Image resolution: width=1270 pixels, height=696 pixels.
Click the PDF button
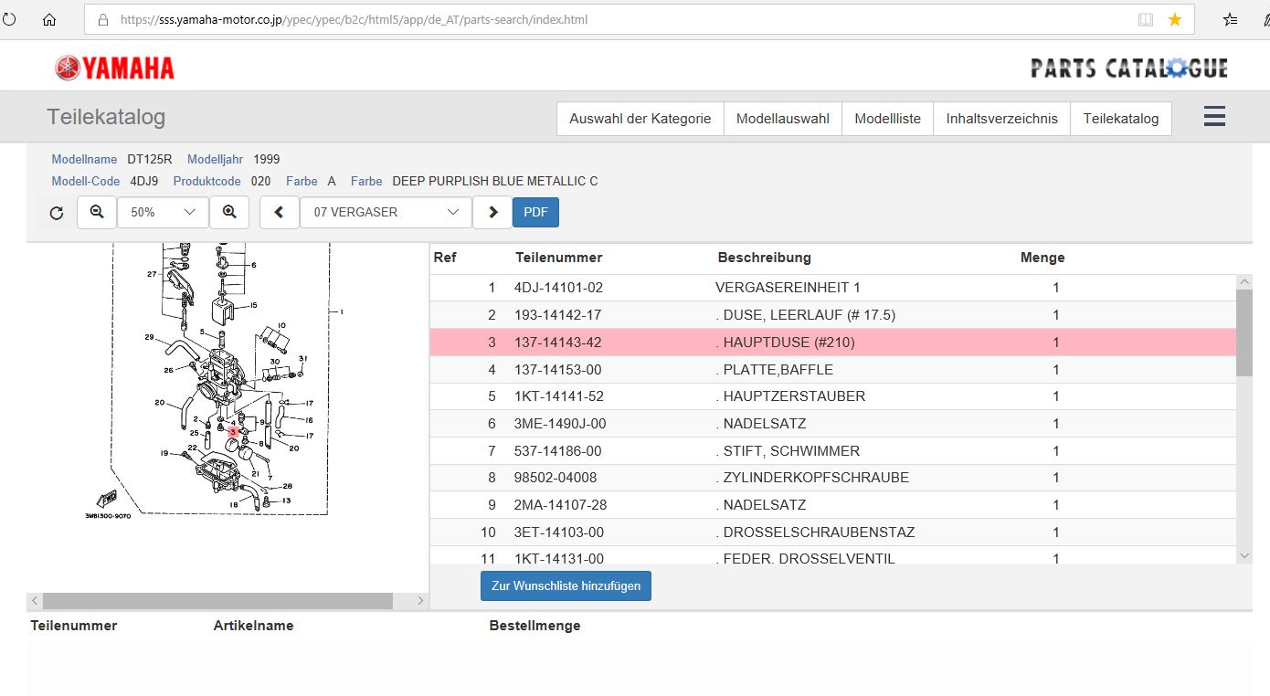click(x=535, y=212)
